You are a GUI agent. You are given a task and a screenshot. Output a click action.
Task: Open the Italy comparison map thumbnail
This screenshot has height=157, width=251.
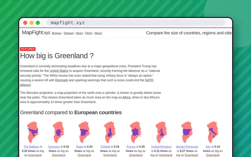(x=213, y=132)
